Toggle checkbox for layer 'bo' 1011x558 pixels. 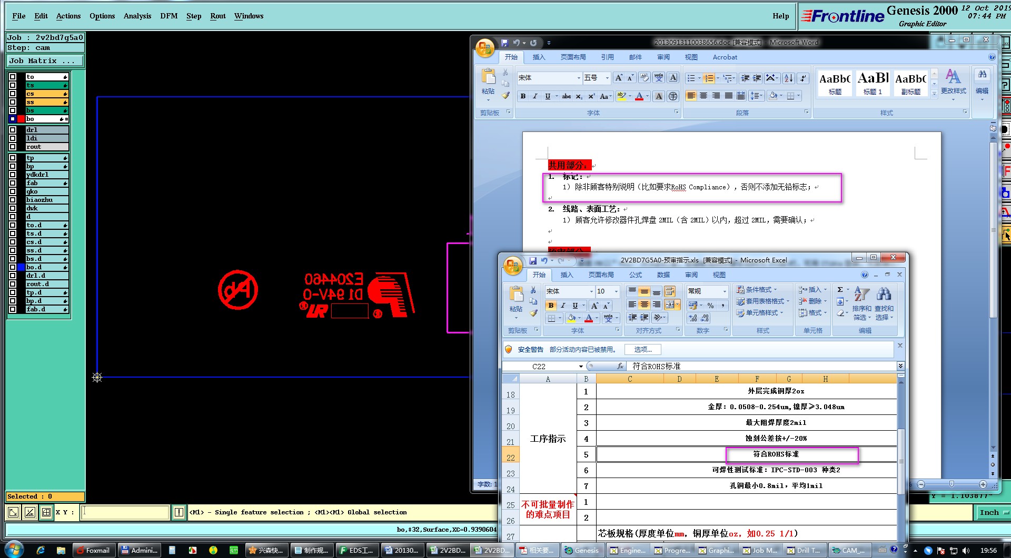click(x=13, y=119)
